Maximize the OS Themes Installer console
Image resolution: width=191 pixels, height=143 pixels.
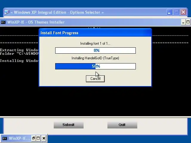(188, 22)
